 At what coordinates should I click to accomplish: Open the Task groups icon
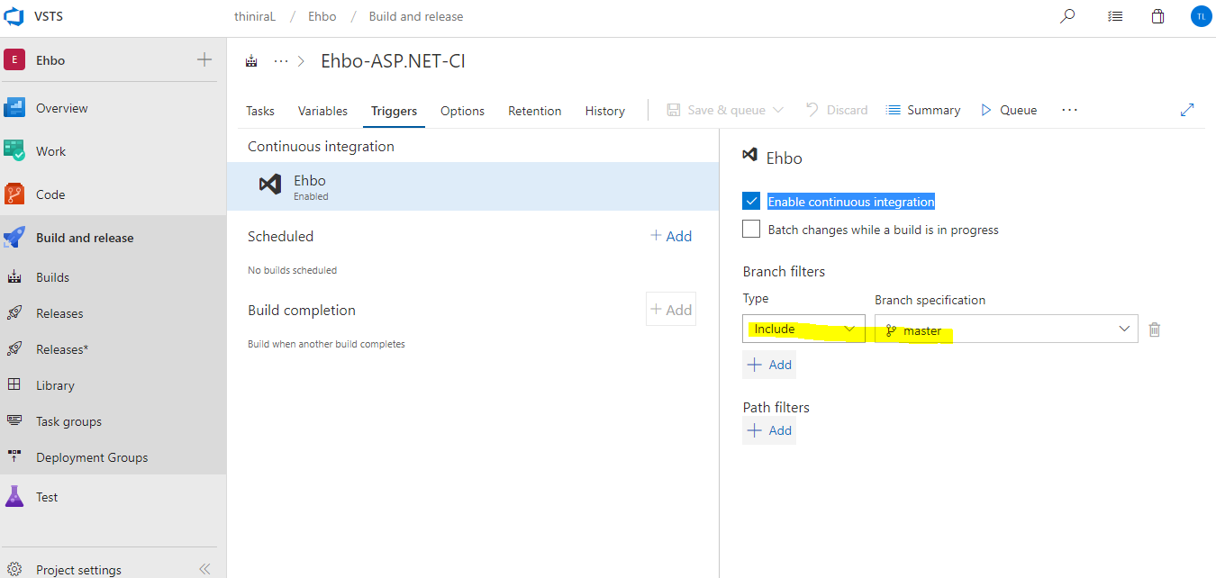pos(14,420)
